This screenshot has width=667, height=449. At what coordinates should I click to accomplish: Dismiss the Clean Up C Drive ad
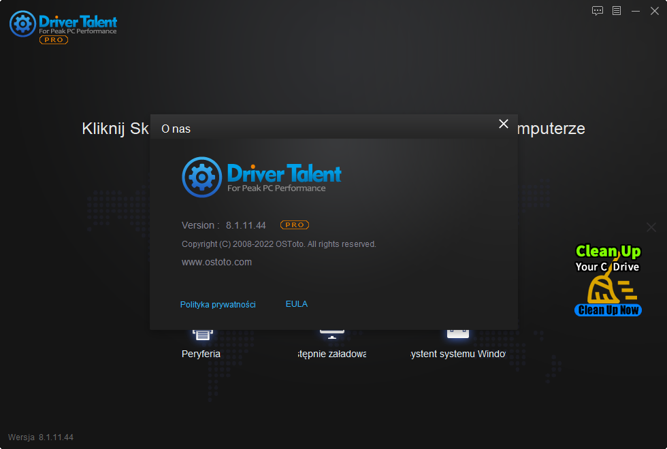pyautogui.click(x=651, y=227)
